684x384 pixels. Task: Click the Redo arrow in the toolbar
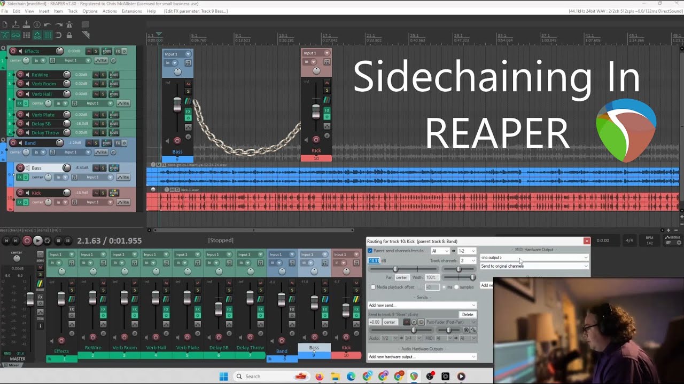[59, 25]
